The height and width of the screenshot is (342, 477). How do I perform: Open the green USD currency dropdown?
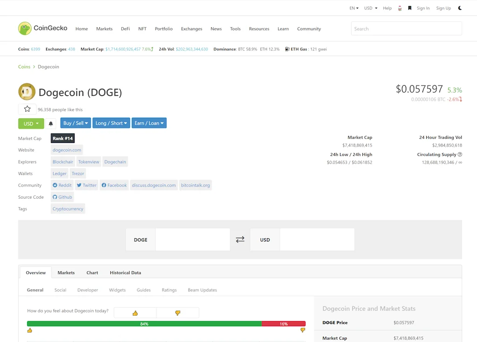(31, 123)
